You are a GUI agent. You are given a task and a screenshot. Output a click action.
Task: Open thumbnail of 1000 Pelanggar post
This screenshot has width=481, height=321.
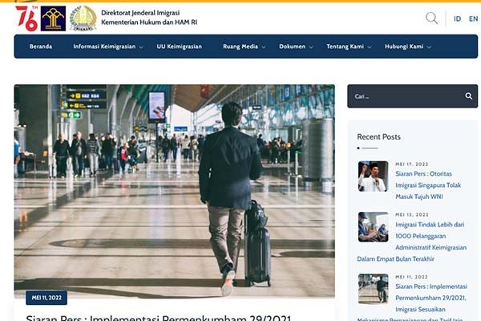pos(373,227)
